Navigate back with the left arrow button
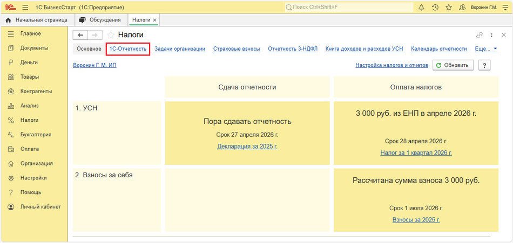 click(x=80, y=35)
